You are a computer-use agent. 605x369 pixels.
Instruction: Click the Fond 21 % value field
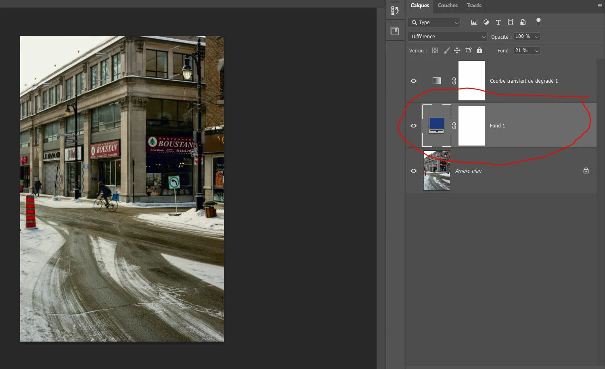523,51
